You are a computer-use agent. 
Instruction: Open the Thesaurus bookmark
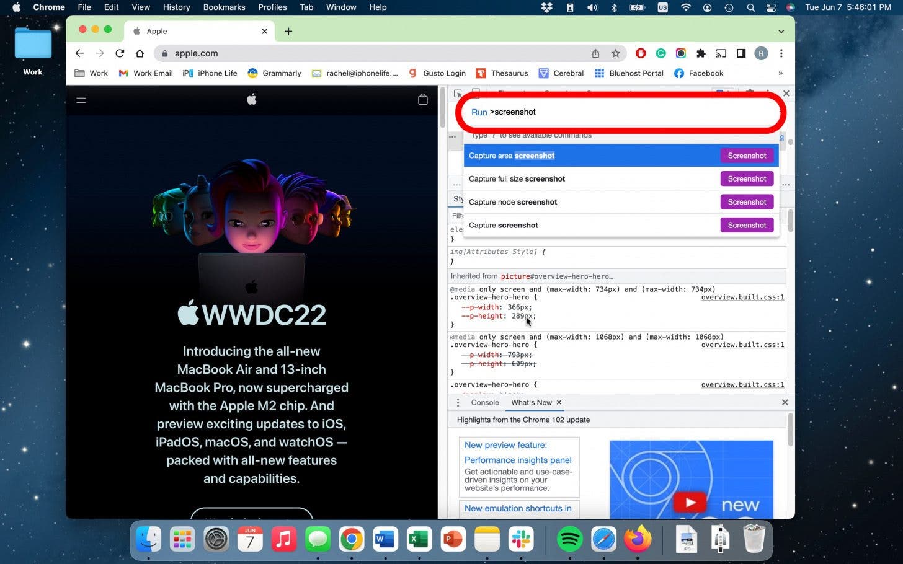click(502, 73)
